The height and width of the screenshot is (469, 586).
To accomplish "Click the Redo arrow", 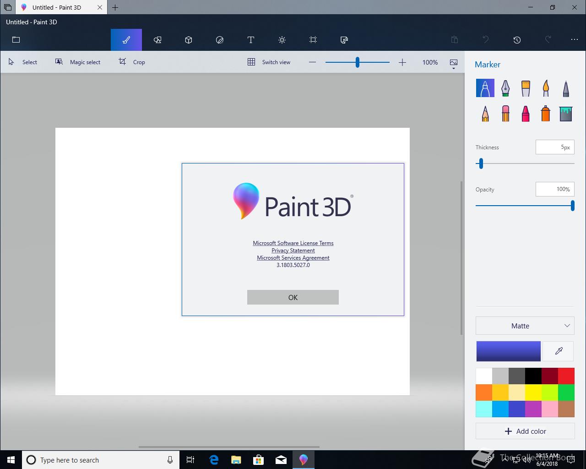I will point(548,40).
